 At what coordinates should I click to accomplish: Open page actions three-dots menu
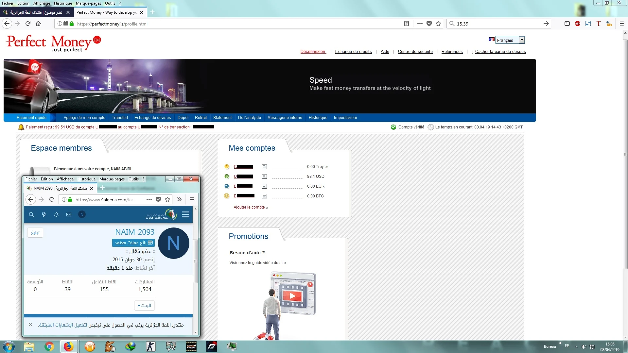tap(420, 24)
